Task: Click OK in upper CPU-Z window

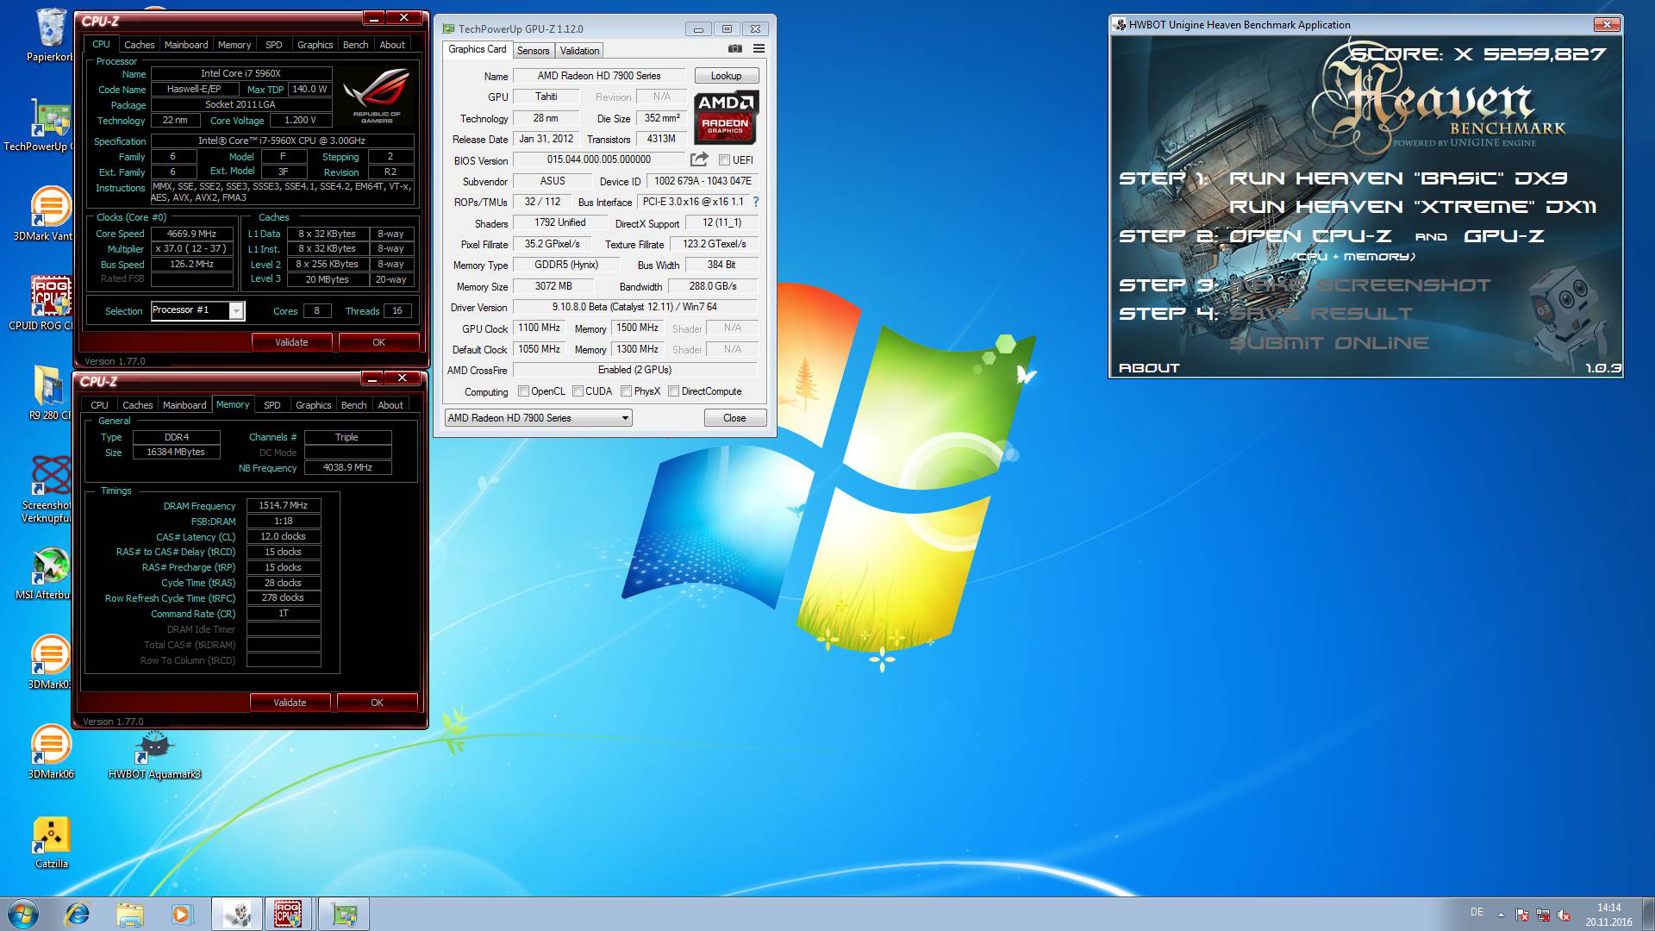Action: pyautogui.click(x=378, y=342)
